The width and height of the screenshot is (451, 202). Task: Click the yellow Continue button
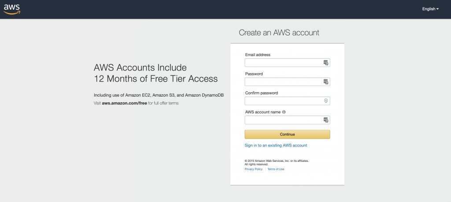pyautogui.click(x=287, y=134)
